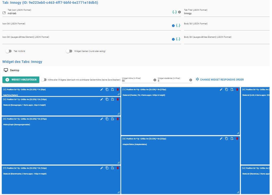Screen dimensions: 272x195
Task: Click Change Widget Responsive Order
Action: click(220, 80)
